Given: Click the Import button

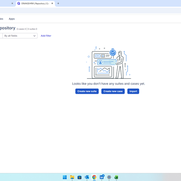Looking at the screenshot, I should tap(133, 91).
